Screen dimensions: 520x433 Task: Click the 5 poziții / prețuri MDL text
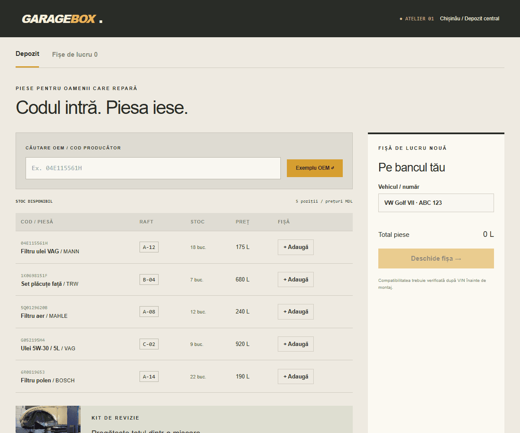[x=324, y=201]
